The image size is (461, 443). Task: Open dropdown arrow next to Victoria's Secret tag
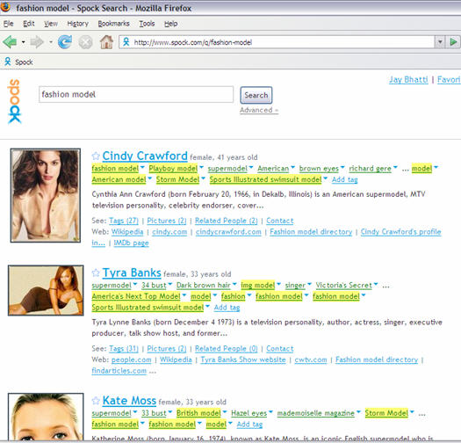376,284
